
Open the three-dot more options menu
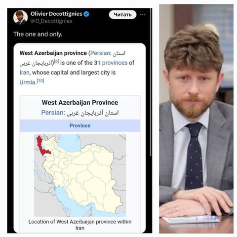(x=143, y=15)
